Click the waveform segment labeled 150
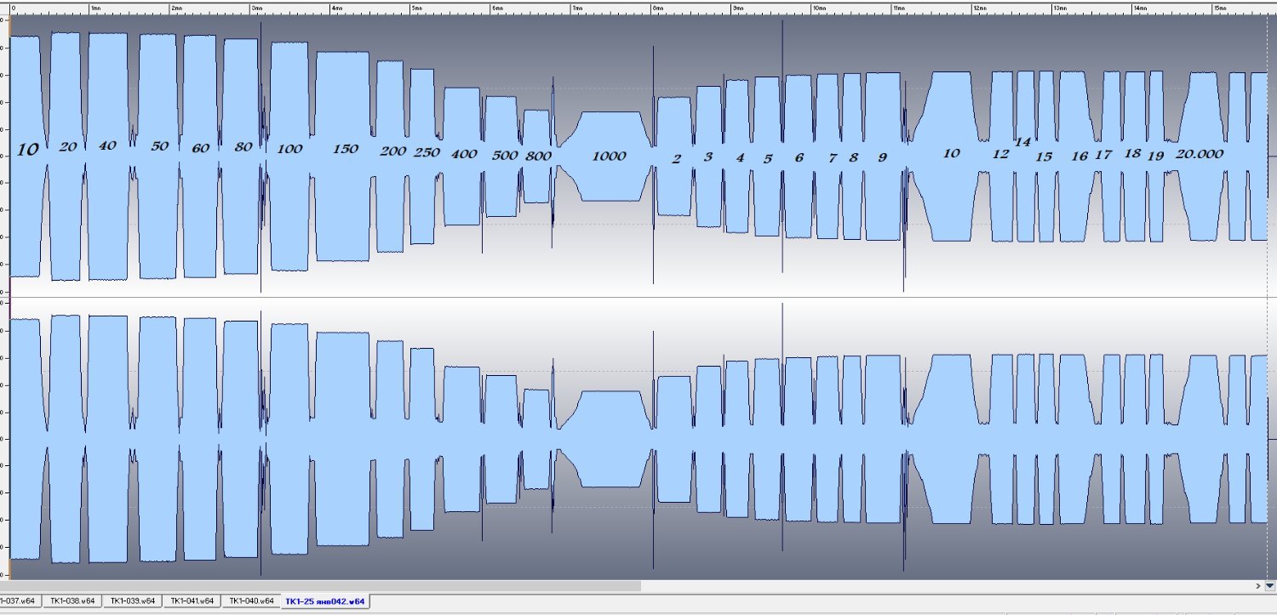 click(343, 150)
